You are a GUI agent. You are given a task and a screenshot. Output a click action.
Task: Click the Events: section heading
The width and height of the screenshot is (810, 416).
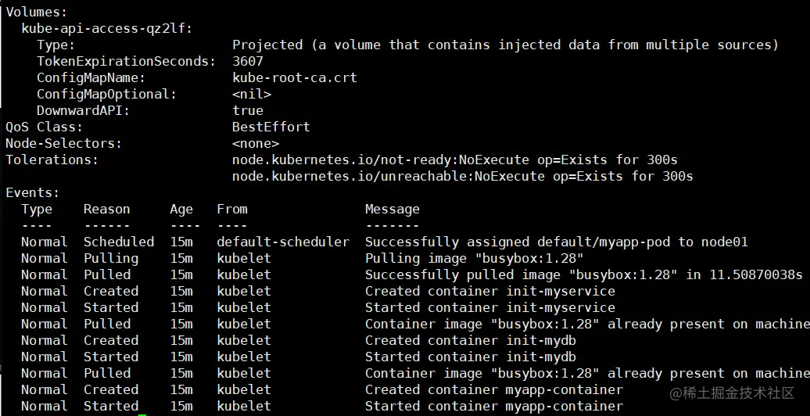click(33, 192)
